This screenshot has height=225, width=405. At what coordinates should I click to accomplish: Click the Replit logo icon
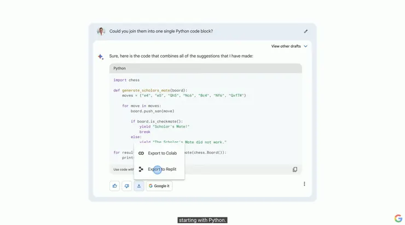pos(141,169)
